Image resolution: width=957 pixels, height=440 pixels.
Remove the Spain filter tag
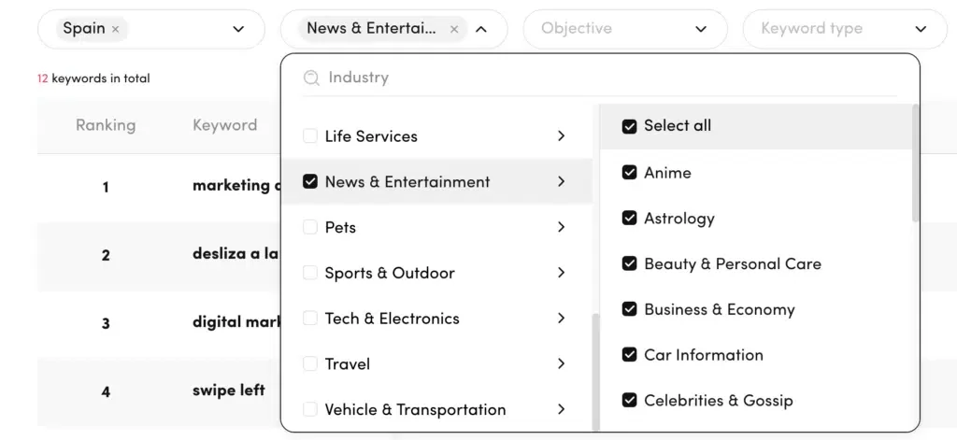click(x=115, y=29)
